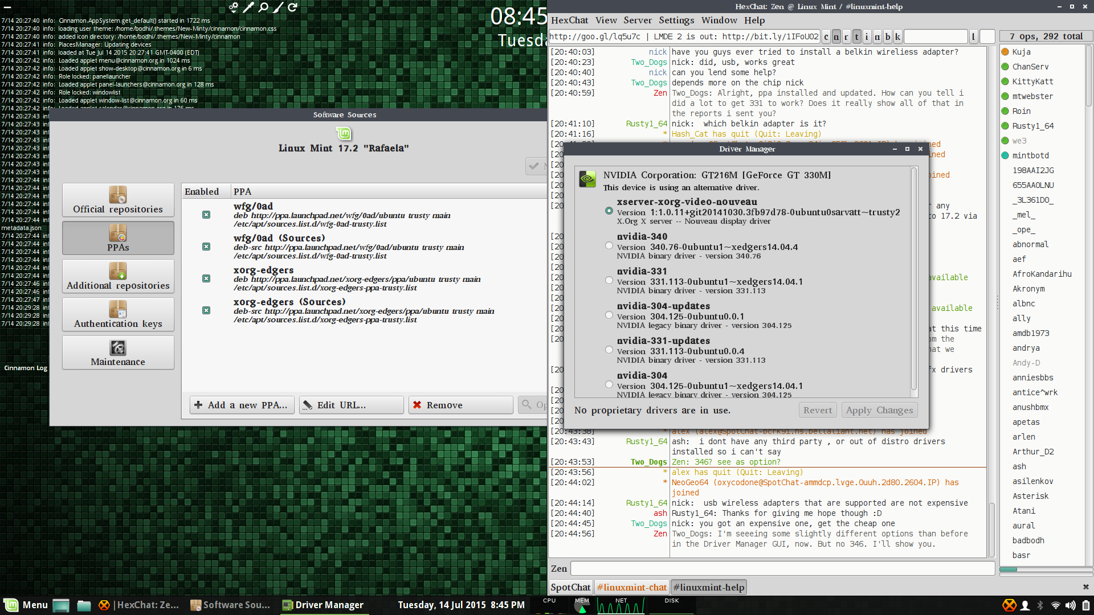This screenshot has height=615, width=1094.
Task: Toggle the xorg-edgers (Sources) enabled checkbox
Action: [x=206, y=310]
